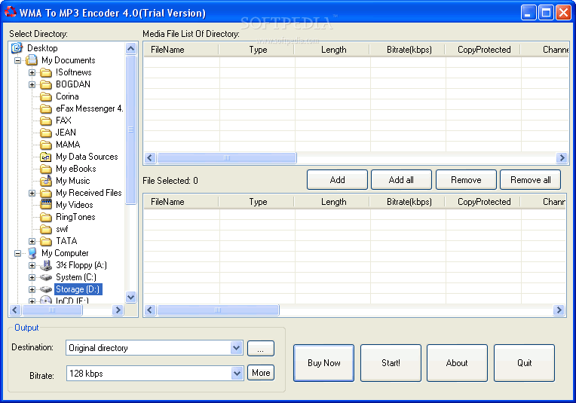Click the destination browse (...) button
The width and height of the screenshot is (576, 403).
pyautogui.click(x=261, y=348)
